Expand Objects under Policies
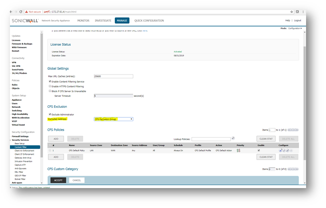The height and width of the screenshot is (208, 326). click(x=16, y=88)
